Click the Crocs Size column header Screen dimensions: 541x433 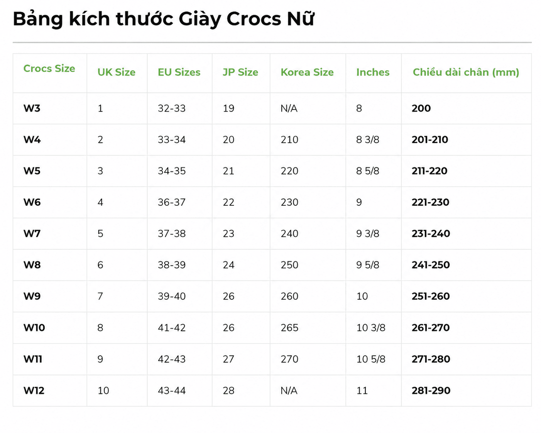(x=49, y=69)
